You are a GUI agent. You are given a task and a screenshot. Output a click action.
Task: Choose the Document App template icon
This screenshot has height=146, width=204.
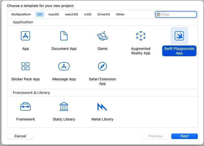click(64, 36)
